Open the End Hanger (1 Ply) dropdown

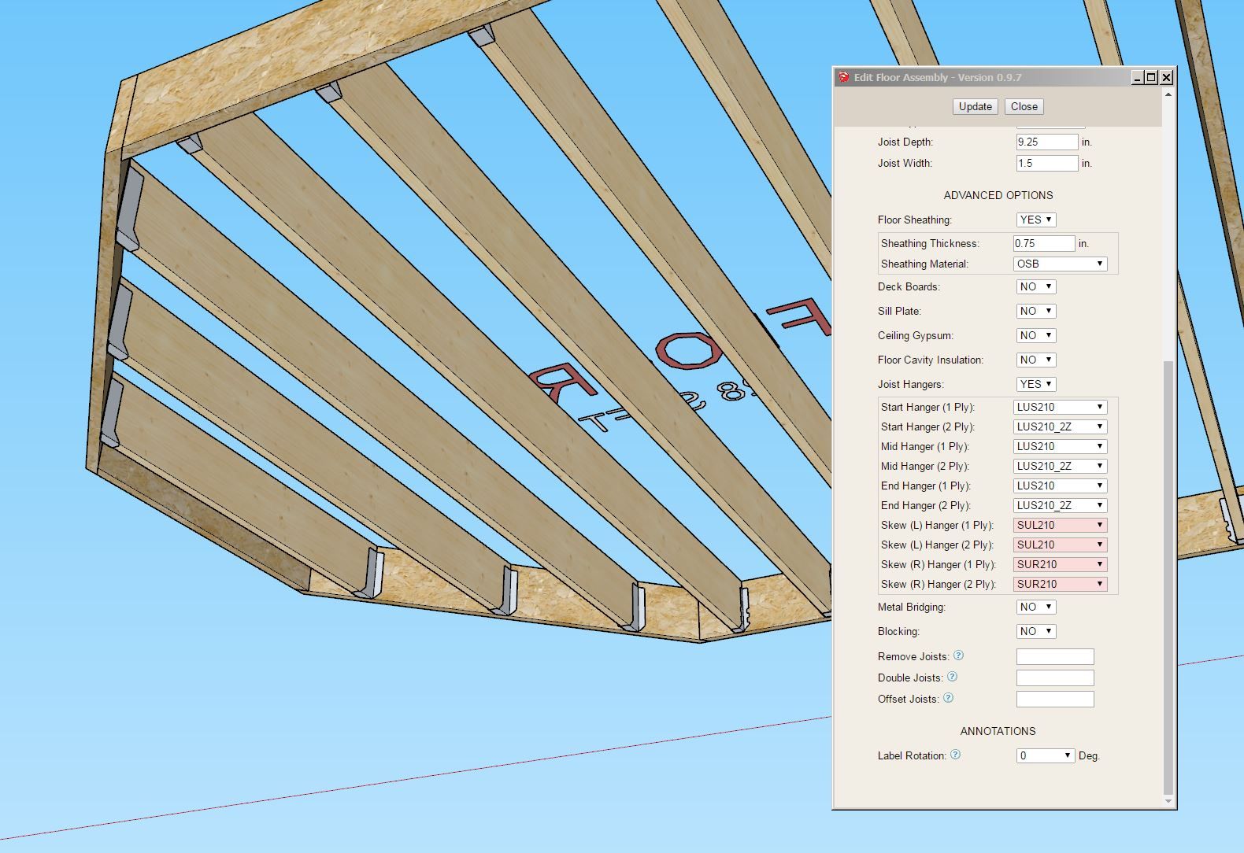[x=1061, y=486]
